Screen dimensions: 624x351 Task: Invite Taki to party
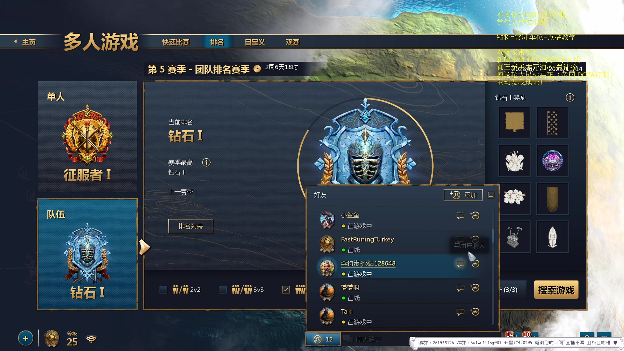[x=474, y=312]
